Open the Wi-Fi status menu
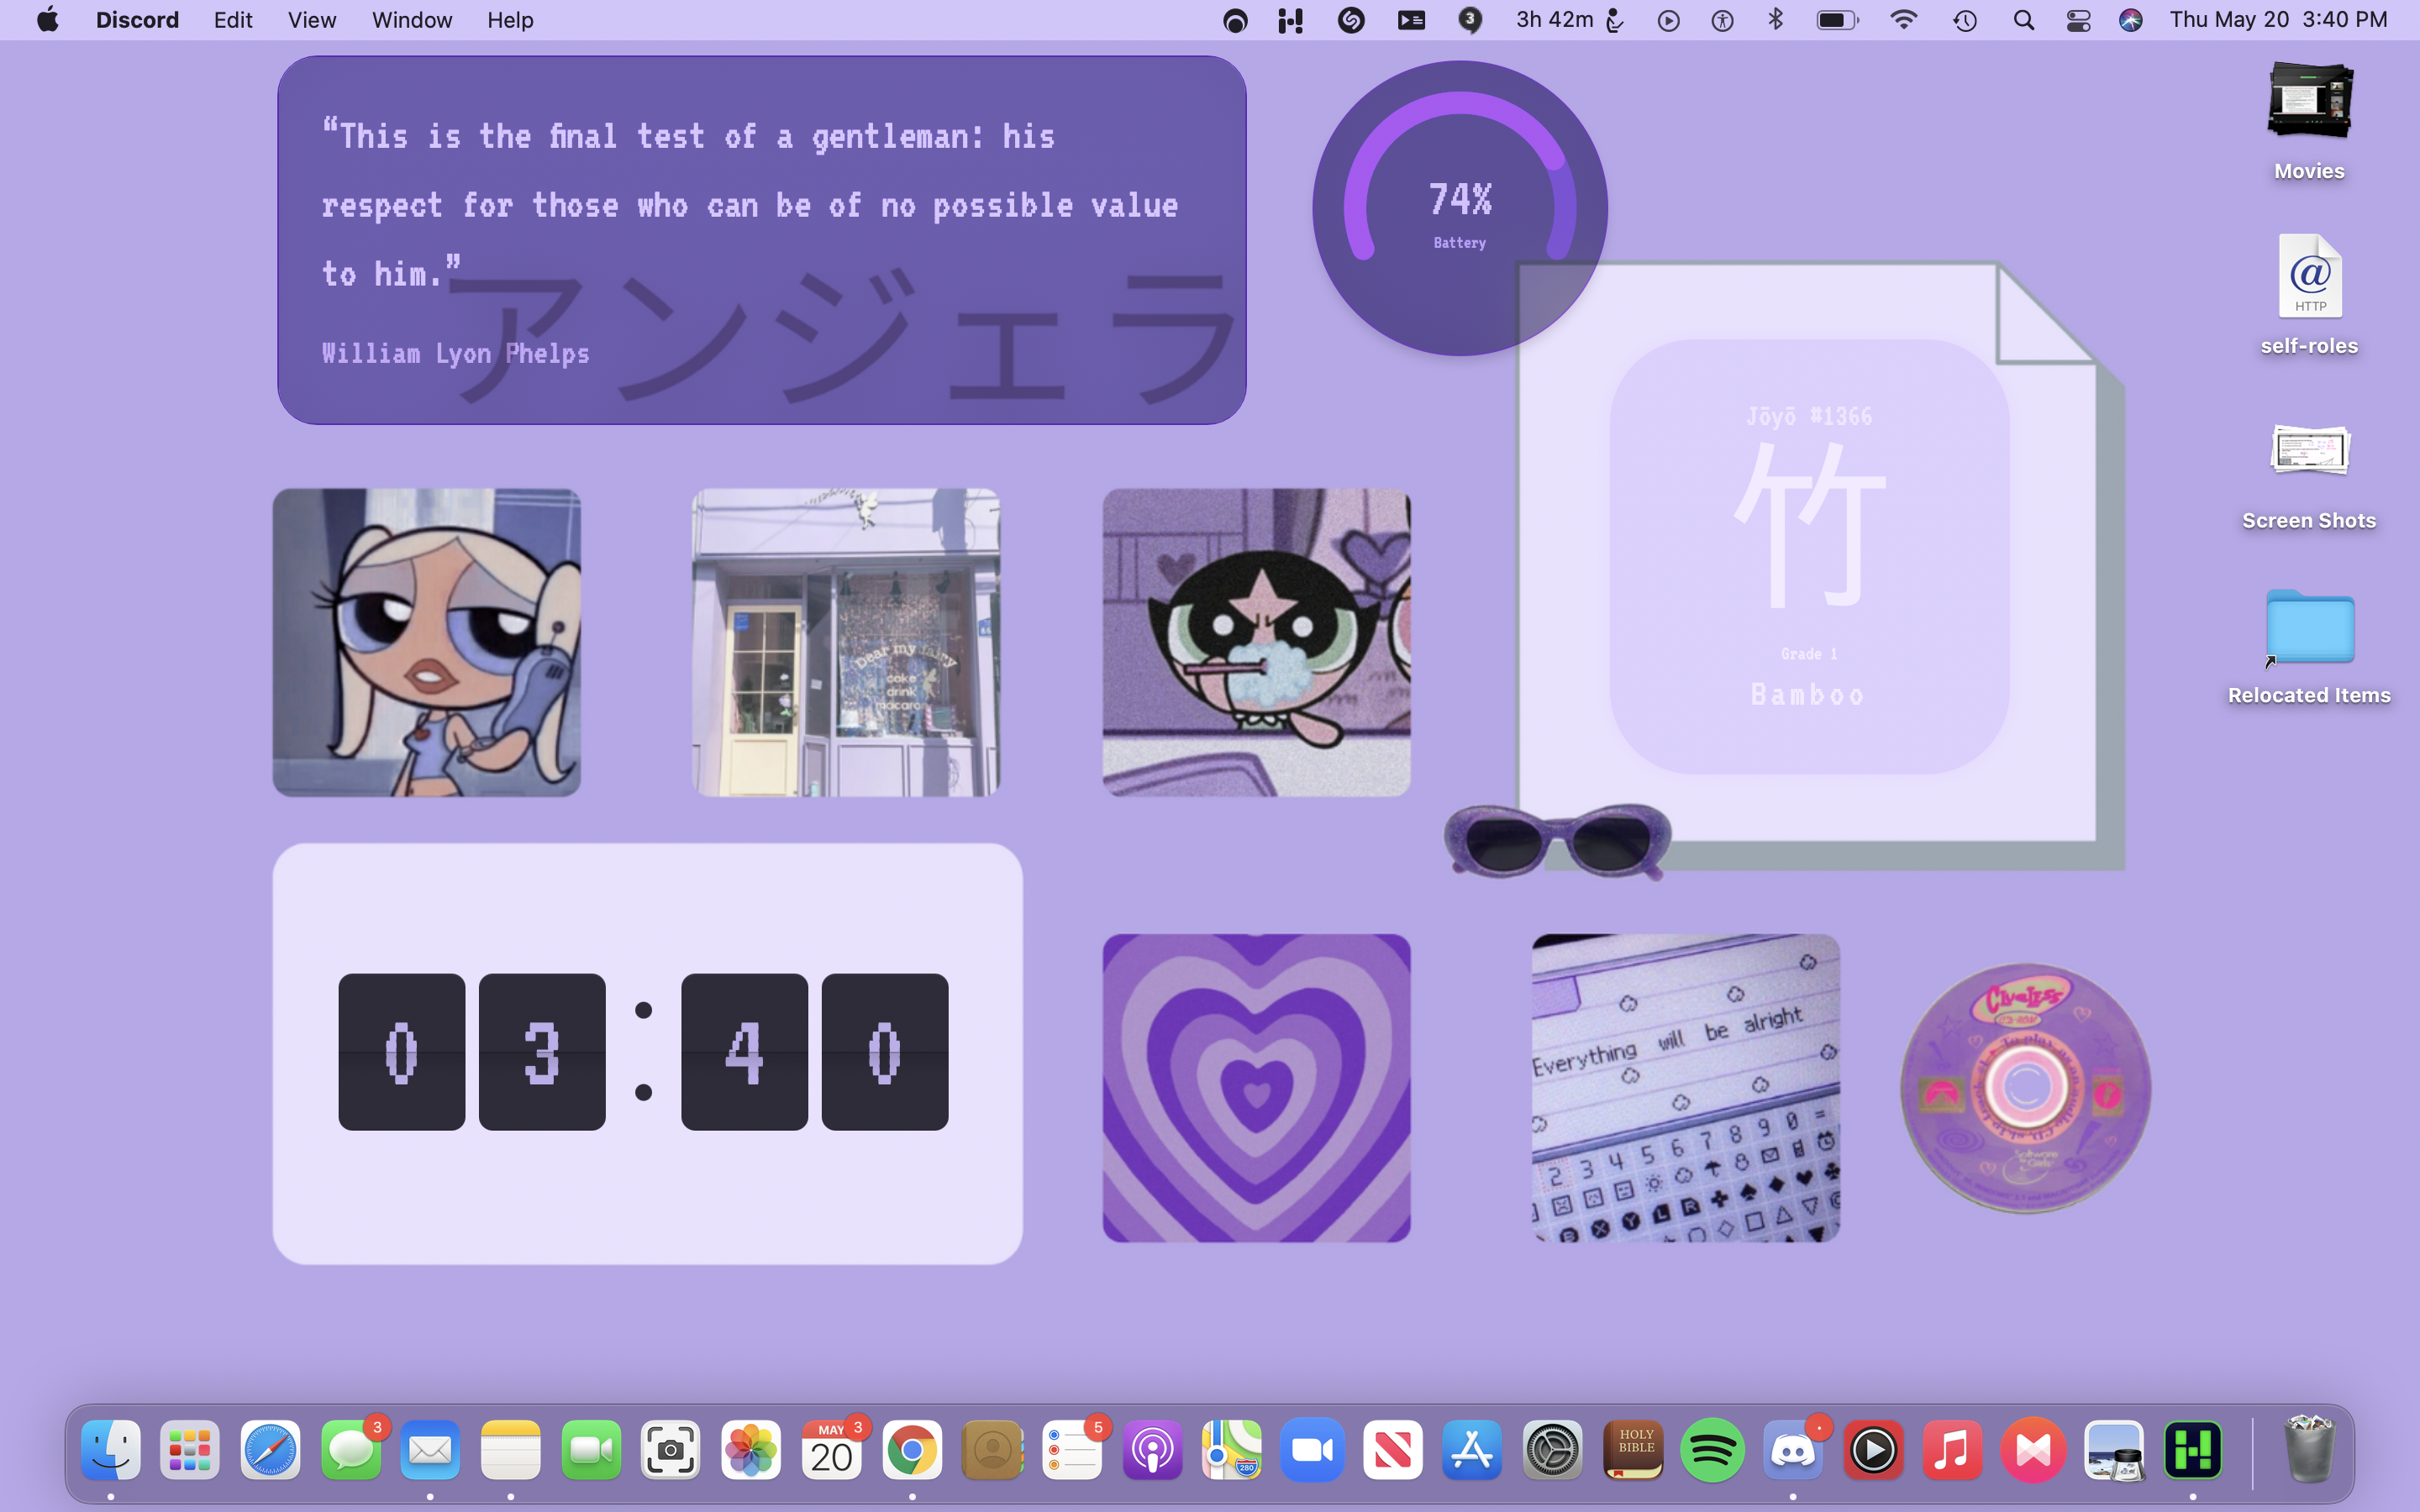The width and height of the screenshot is (2420, 1512). point(1904,20)
